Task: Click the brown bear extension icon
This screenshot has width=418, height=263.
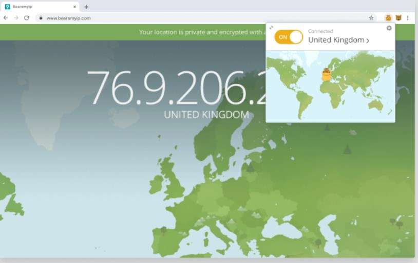Action: click(398, 18)
